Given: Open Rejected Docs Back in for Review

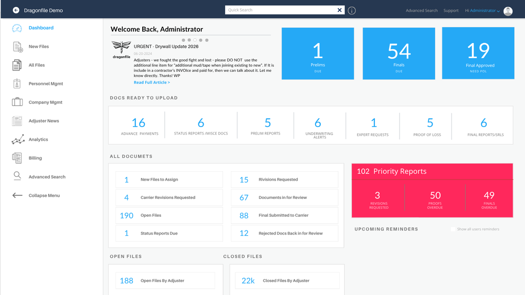Looking at the screenshot, I should click(285, 234).
